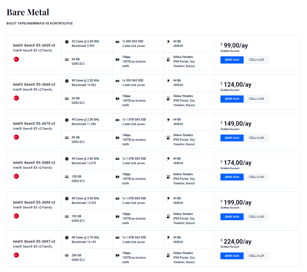View ÖZELLİKLER for the $199,00/ay server
Viewport: 307px width, 272px height.
click(256, 217)
